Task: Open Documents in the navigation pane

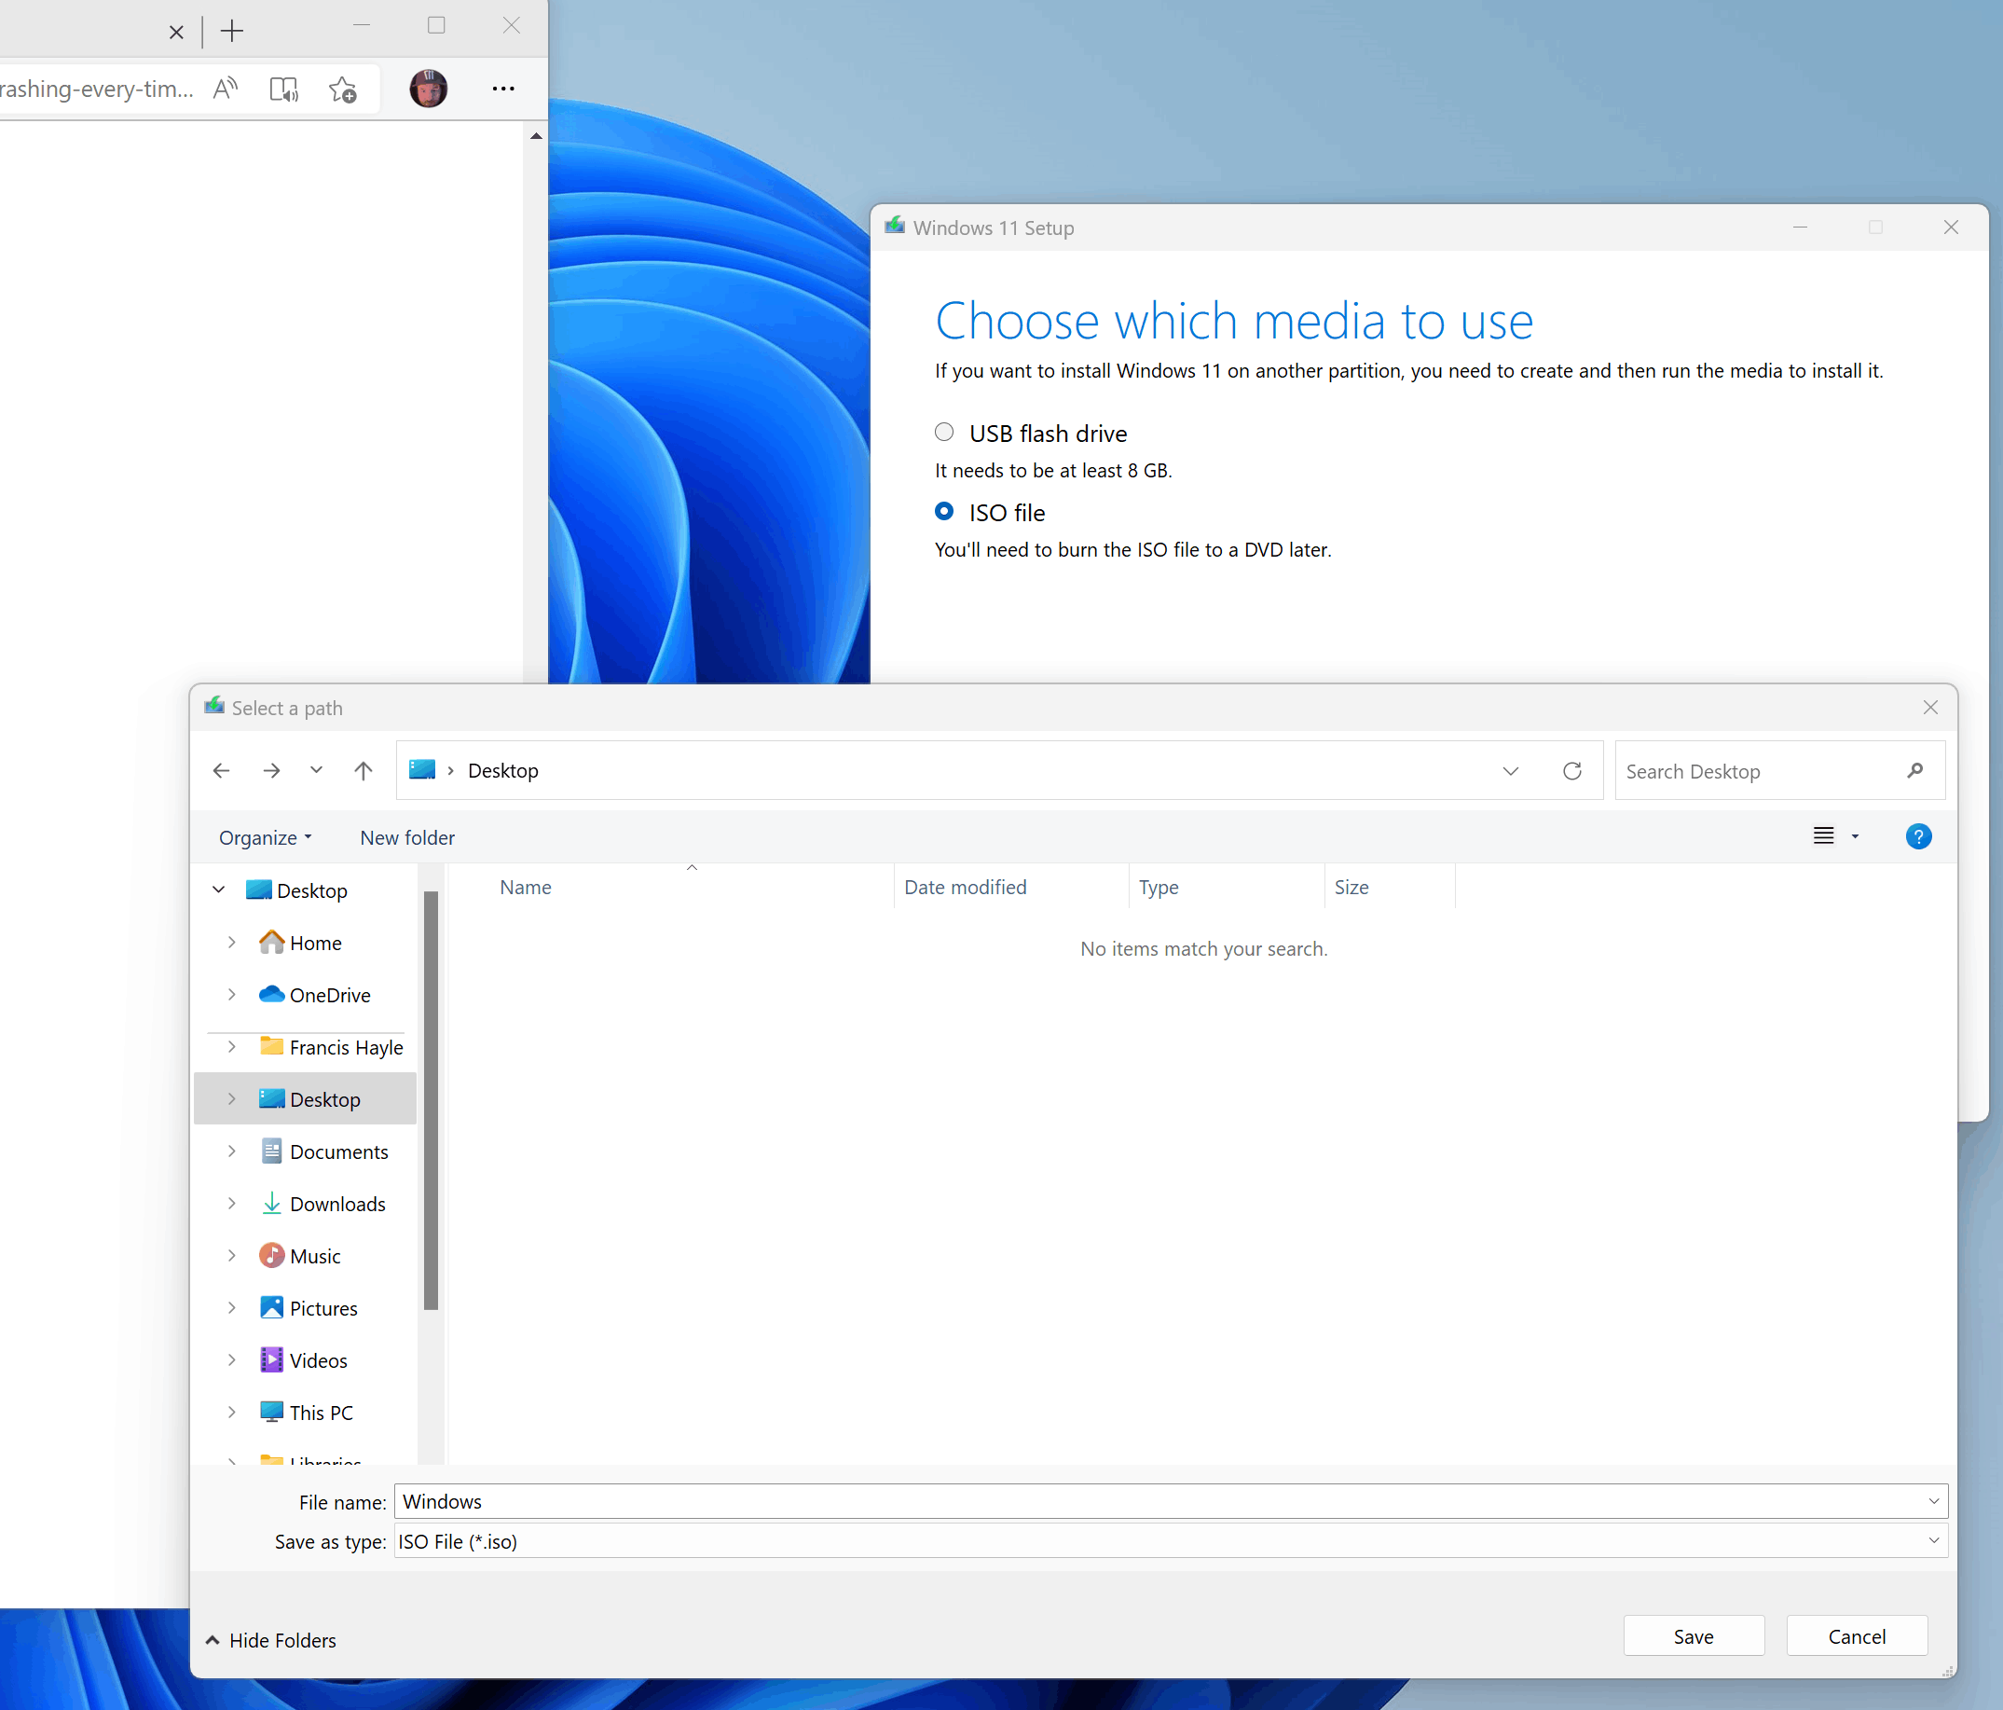Action: 323,1151
